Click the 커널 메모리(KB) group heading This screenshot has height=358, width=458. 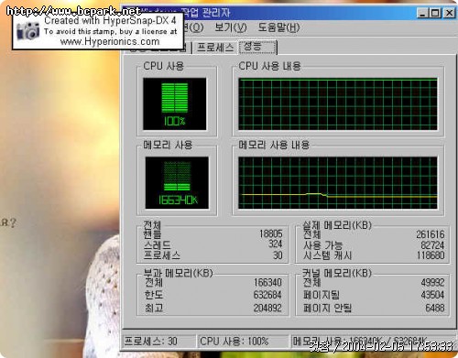[x=337, y=273]
